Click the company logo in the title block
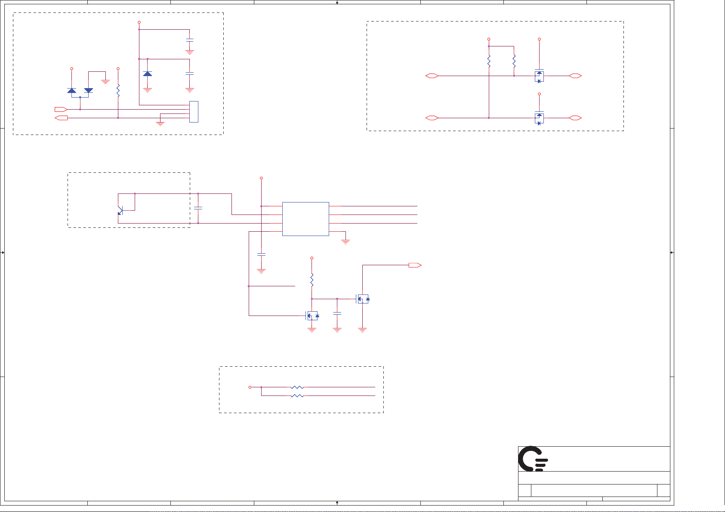This screenshot has height=512, width=725. pos(533,459)
